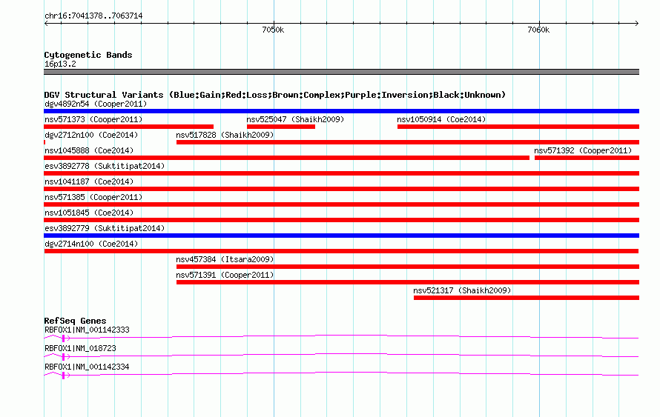Open variant esv3892779 (Suktitipat2014)
The image size is (660, 417).
click(105, 228)
